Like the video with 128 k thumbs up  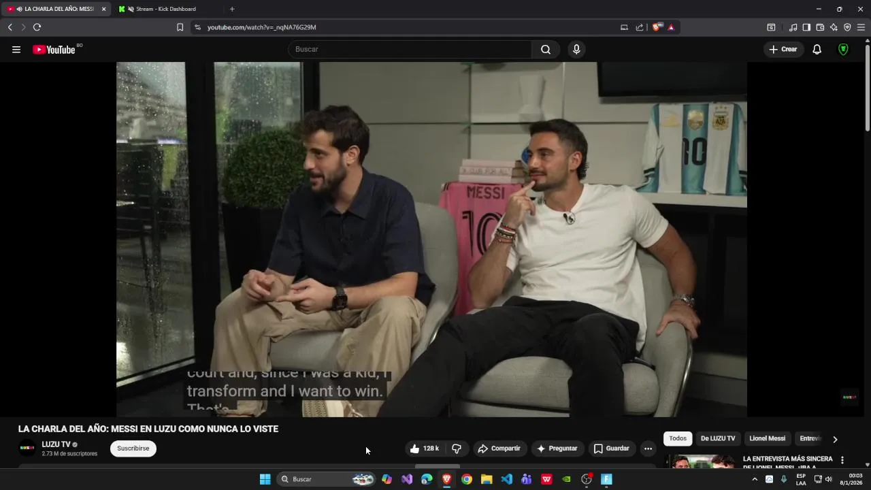click(x=424, y=448)
